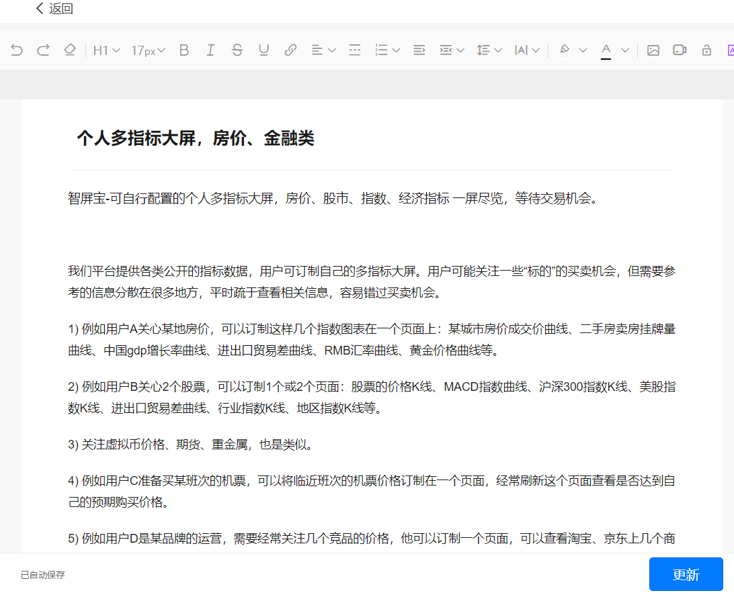Viewport: 734px width, 595px height.
Task: Click the paragraph 2) 例如用户B关心2个股票
Action: (x=372, y=398)
